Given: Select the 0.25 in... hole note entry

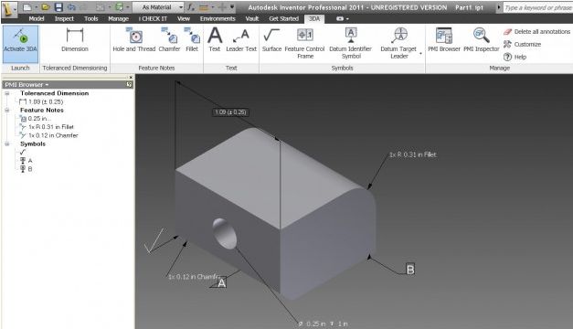Looking at the screenshot, I should [x=36, y=119].
